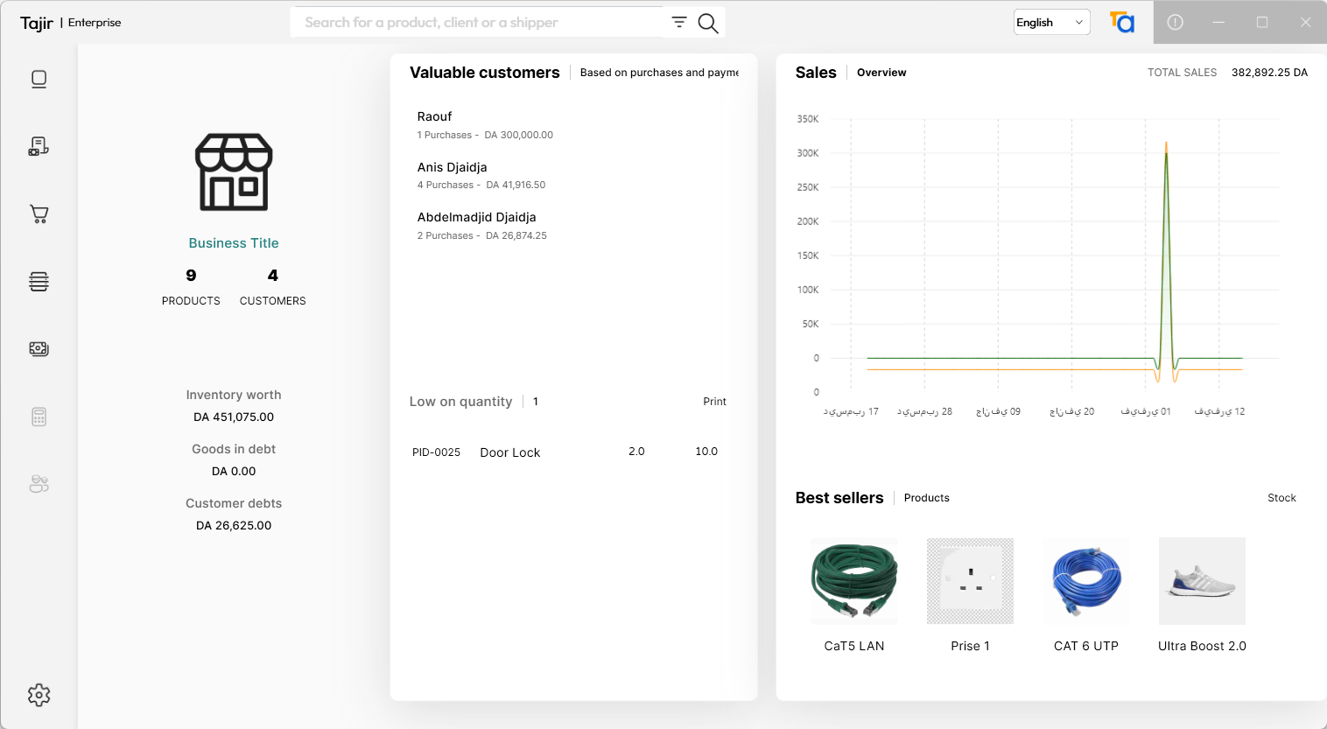Select the Ultra Boost 2.0 product thumbnail
This screenshot has height=729, width=1327.
(1202, 581)
